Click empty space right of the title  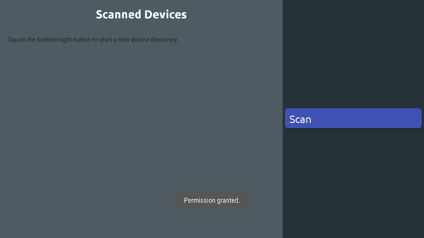coord(236,14)
